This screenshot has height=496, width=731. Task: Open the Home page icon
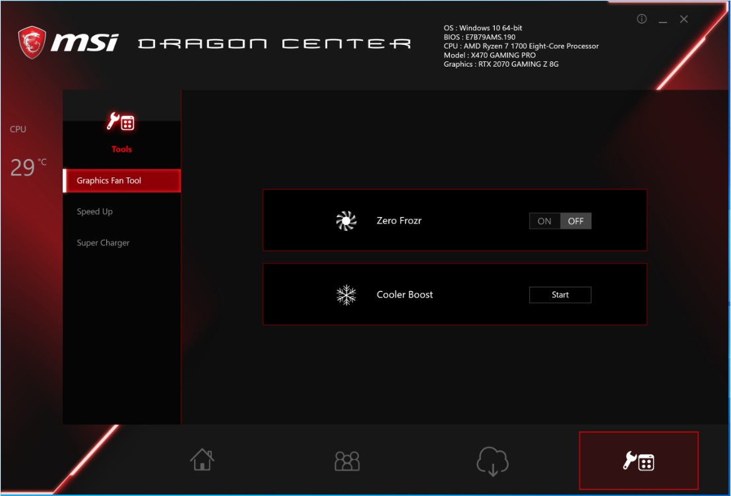[203, 459]
